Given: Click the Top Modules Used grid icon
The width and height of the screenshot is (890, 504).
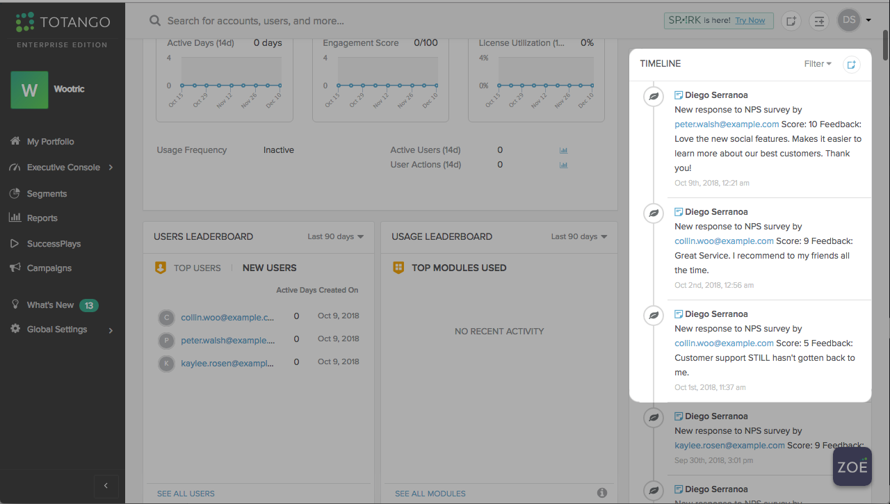Looking at the screenshot, I should point(398,268).
